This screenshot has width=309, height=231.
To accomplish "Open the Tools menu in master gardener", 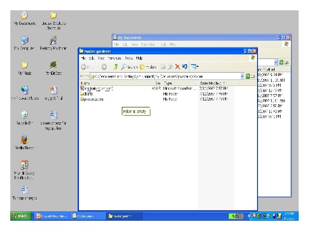I will tap(129, 58).
